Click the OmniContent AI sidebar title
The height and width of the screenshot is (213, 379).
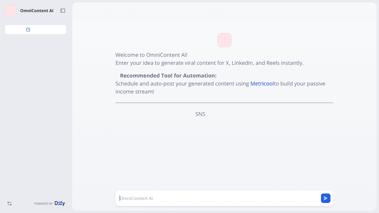tap(37, 11)
